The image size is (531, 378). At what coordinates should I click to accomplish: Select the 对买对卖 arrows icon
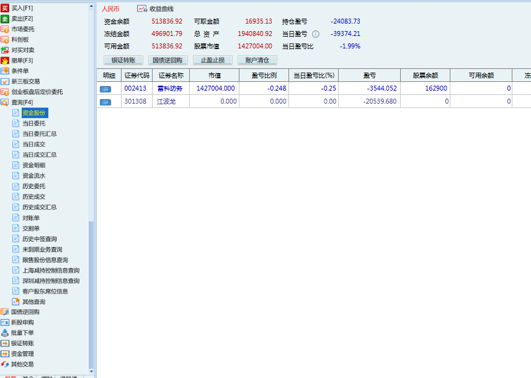pyautogui.click(x=5, y=50)
